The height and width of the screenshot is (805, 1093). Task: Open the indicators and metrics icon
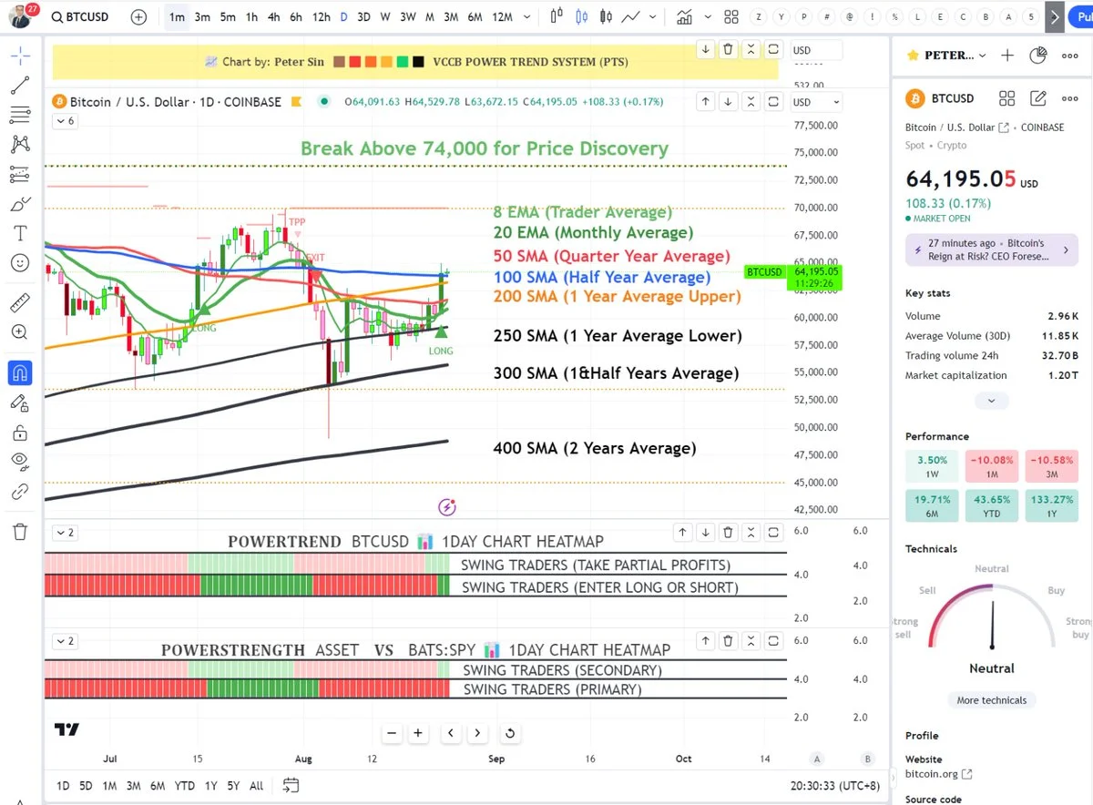click(684, 16)
